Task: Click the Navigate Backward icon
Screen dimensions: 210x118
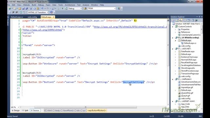Action: 53,9
